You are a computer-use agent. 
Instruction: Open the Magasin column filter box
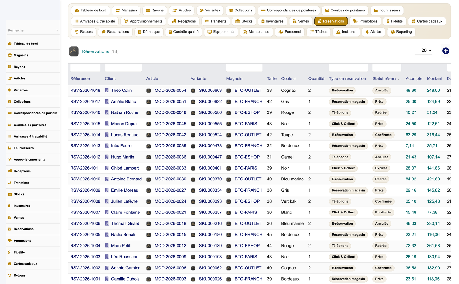(244, 68)
